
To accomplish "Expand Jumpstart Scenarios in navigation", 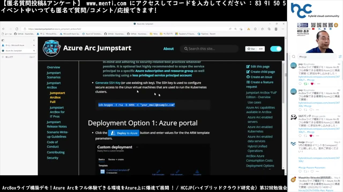I will point(54,75).
